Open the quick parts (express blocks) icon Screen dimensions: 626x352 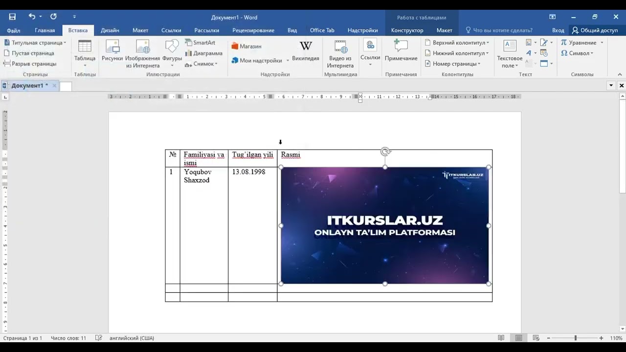point(529,43)
